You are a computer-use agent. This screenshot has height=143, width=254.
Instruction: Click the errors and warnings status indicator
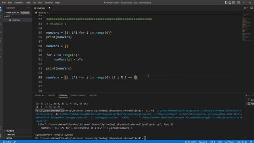(x=7, y=142)
